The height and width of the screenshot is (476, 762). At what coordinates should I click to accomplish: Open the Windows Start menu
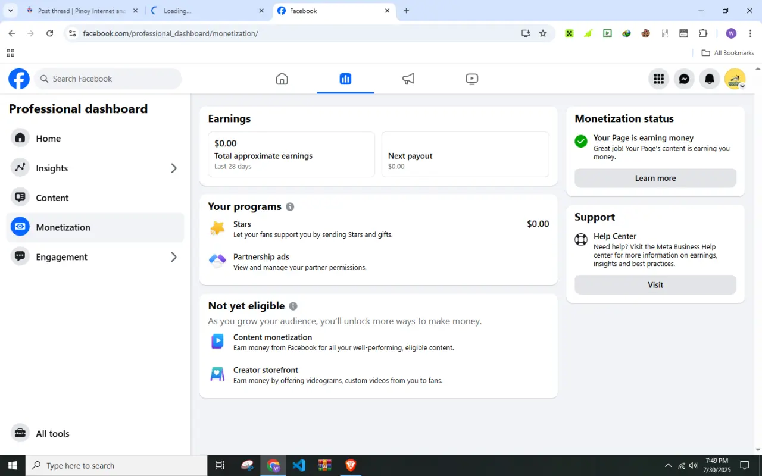(x=13, y=465)
